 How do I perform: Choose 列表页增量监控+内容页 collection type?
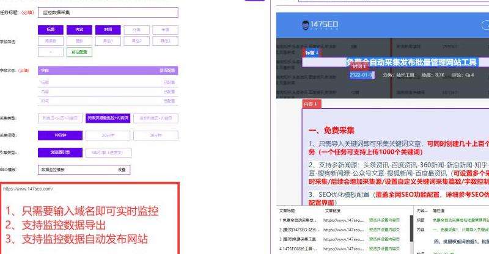[x=108, y=118]
